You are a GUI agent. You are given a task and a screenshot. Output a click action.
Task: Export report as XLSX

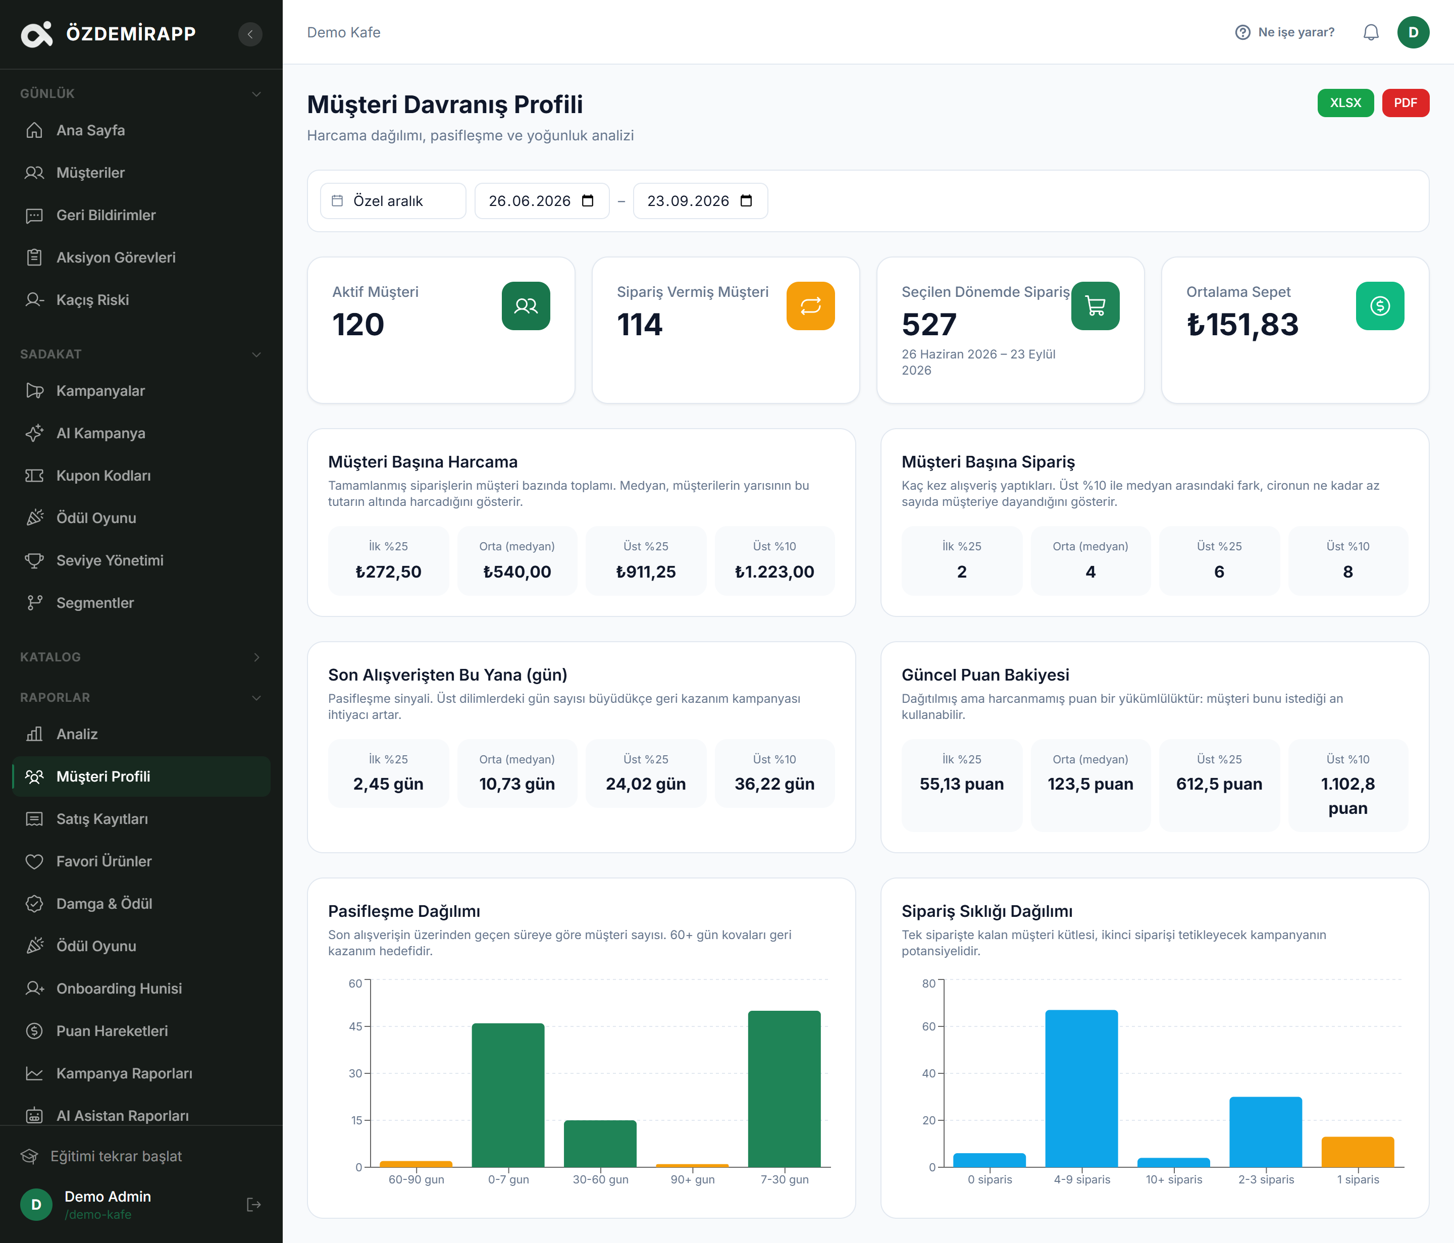pyautogui.click(x=1345, y=102)
